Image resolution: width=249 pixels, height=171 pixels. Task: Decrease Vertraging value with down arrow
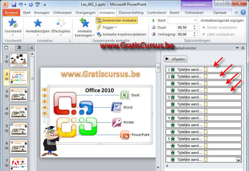coord(195,36)
